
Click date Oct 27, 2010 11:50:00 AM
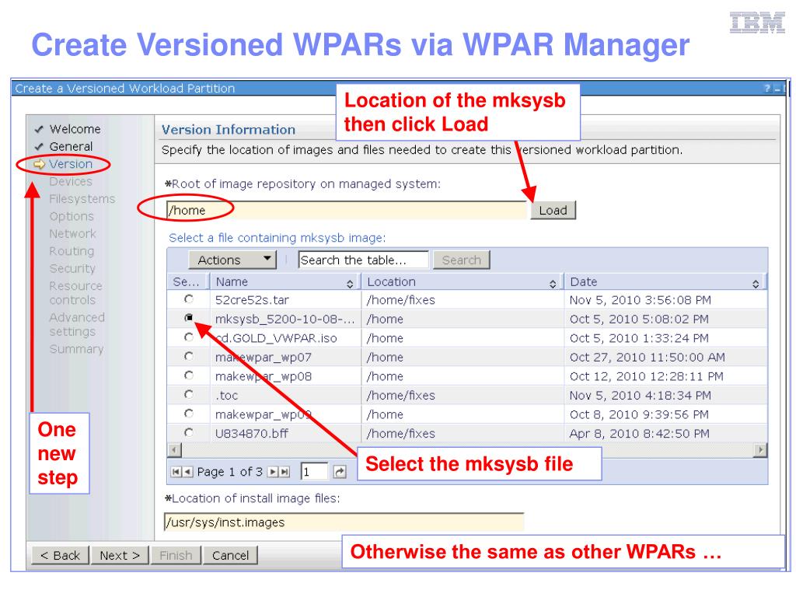[648, 358]
